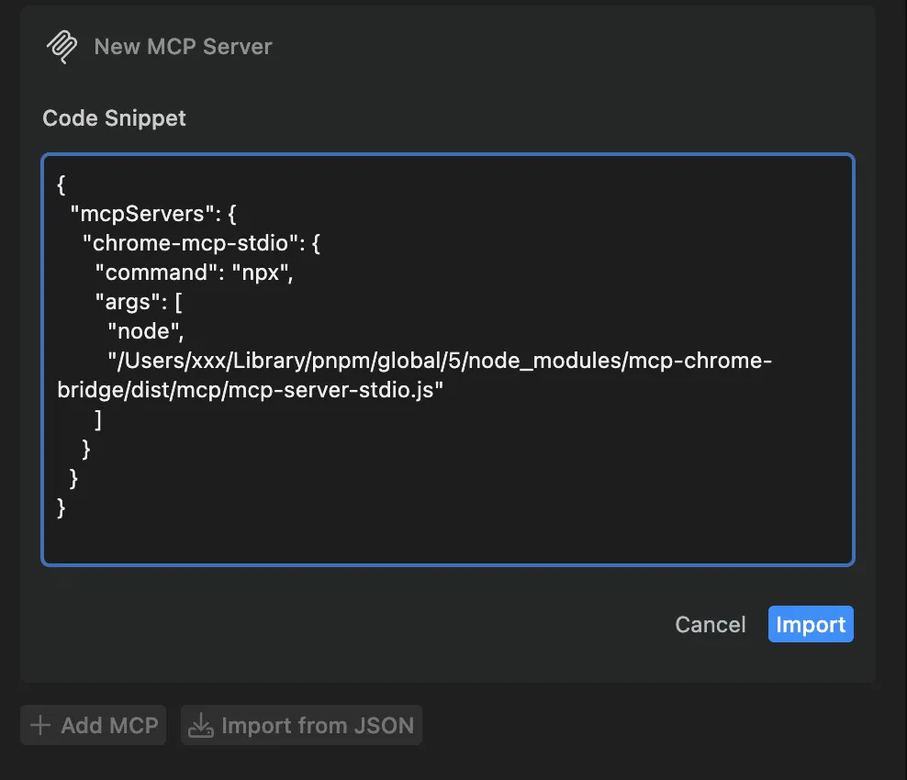Click the Code Snippet label
907x780 pixels.
click(114, 117)
